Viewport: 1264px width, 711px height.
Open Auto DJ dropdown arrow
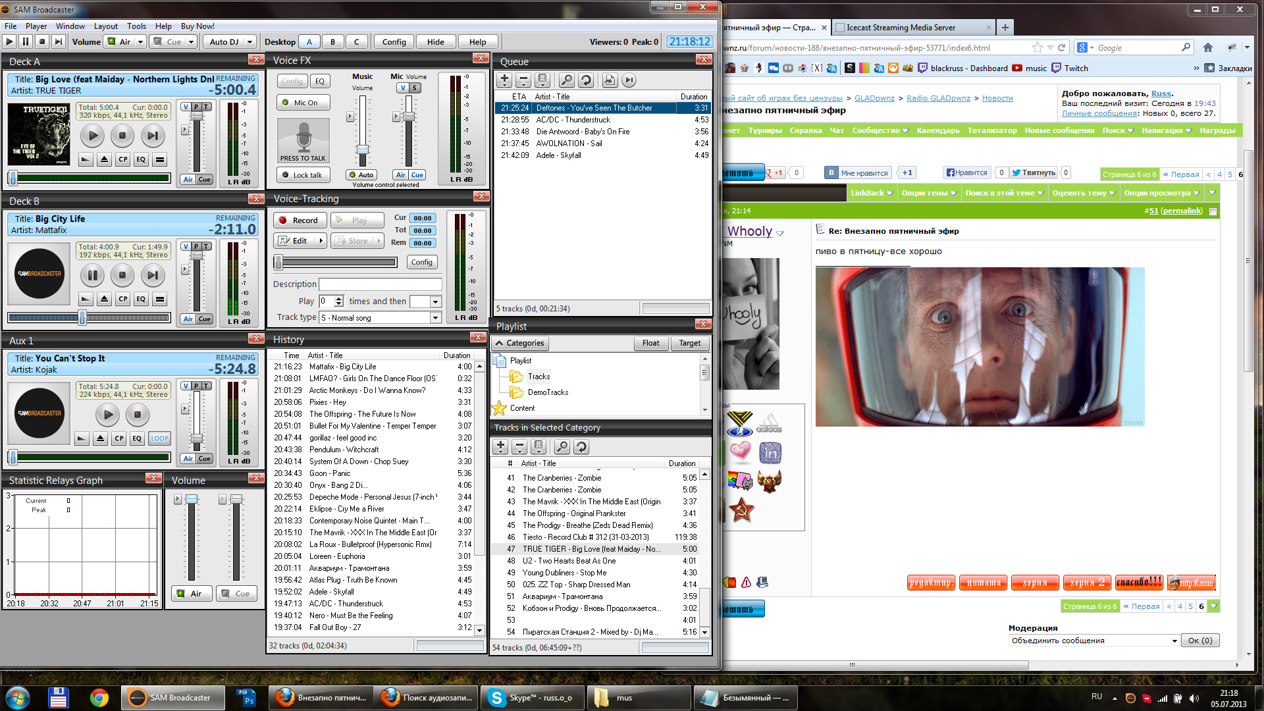pos(250,42)
